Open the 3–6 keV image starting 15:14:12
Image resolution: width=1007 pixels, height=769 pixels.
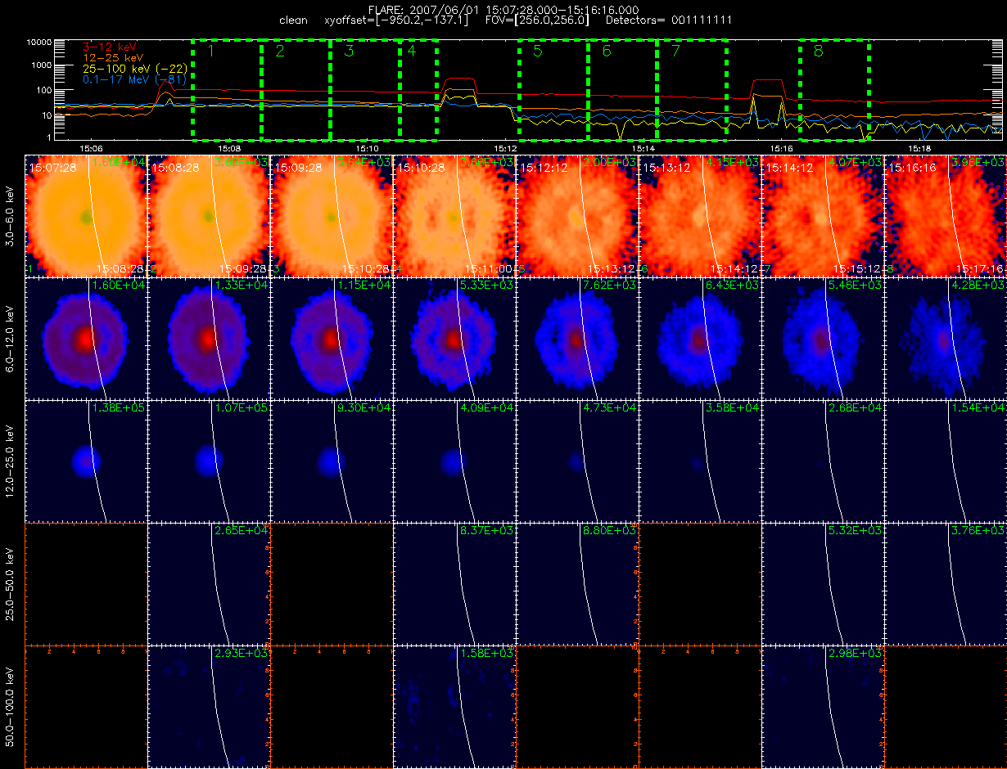[x=823, y=215]
